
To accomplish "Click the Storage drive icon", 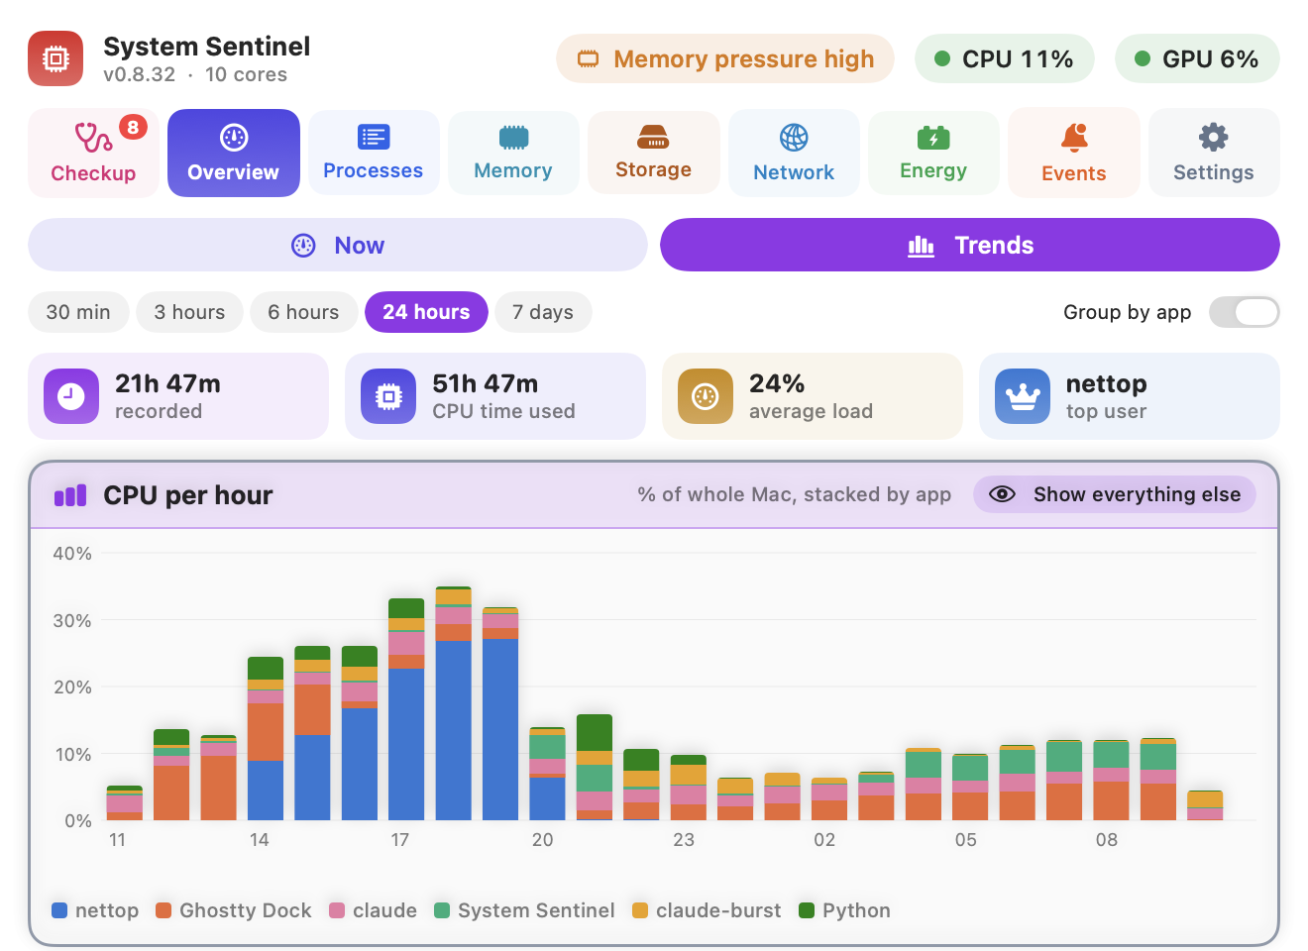I will pyautogui.click(x=653, y=137).
